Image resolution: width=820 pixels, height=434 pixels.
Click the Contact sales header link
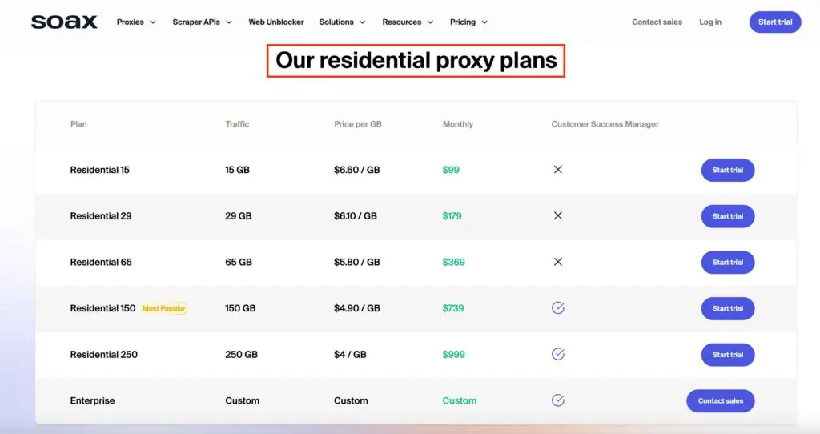657,22
